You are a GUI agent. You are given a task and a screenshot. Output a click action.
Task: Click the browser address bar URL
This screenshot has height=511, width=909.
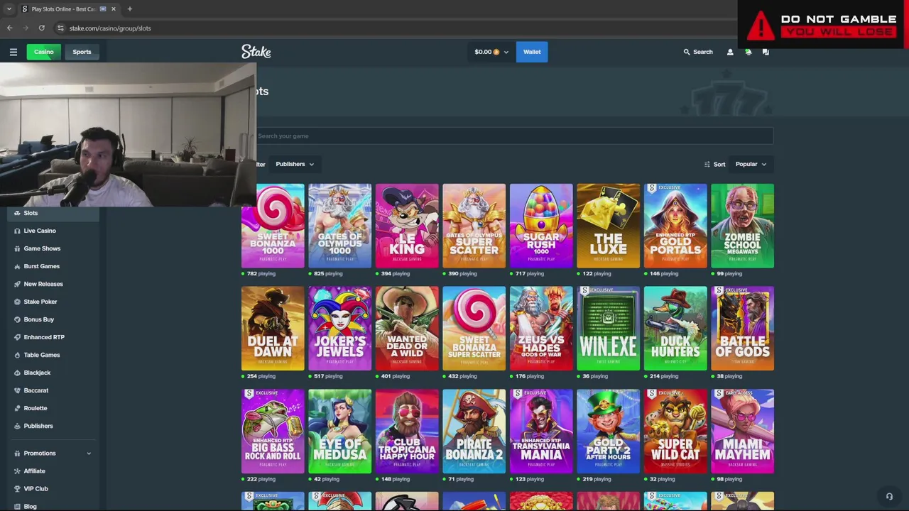point(110,28)
